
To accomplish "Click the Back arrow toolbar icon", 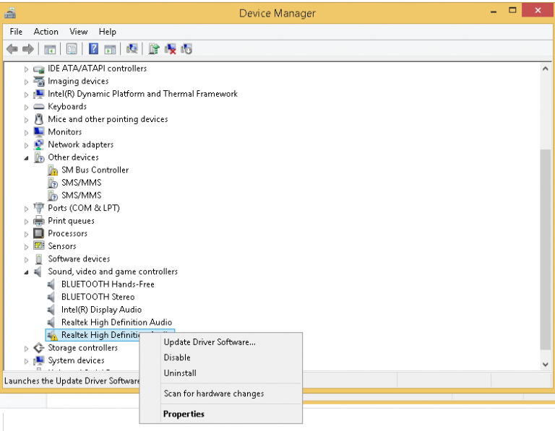I will tap(12, 49).
